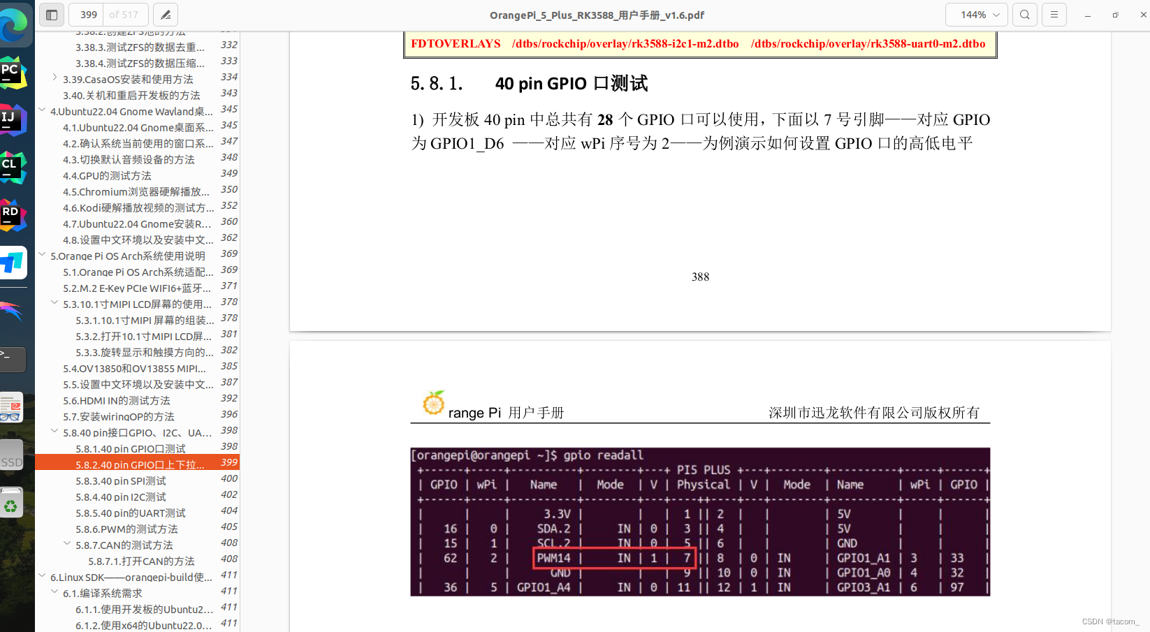Image resolution: width=1150 pixels, height=632 pixels.
Task: Click the 深圳市迅龙软件有限公司版权所有 header text
Action: [874, 413]
